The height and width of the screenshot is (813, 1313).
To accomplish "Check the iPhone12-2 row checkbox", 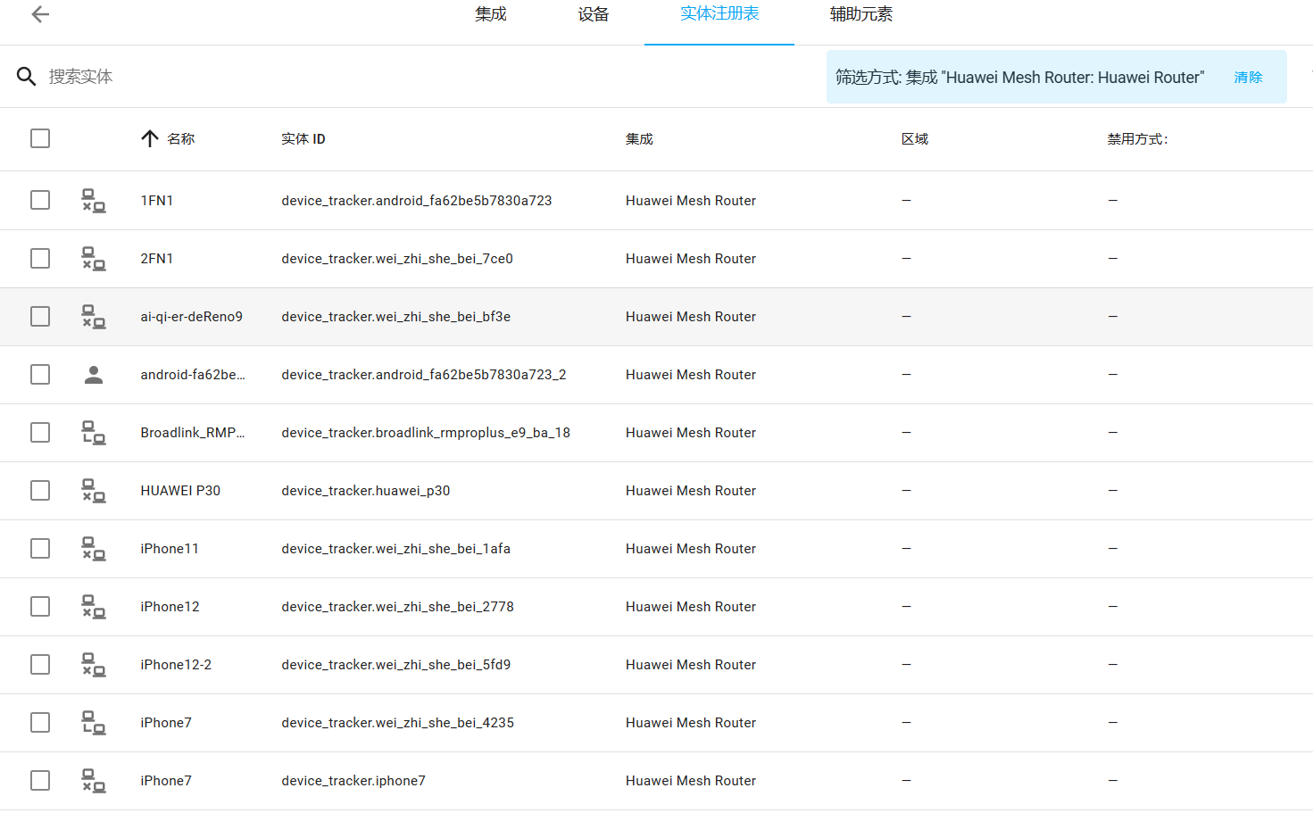I will click(x=40, y=664).
